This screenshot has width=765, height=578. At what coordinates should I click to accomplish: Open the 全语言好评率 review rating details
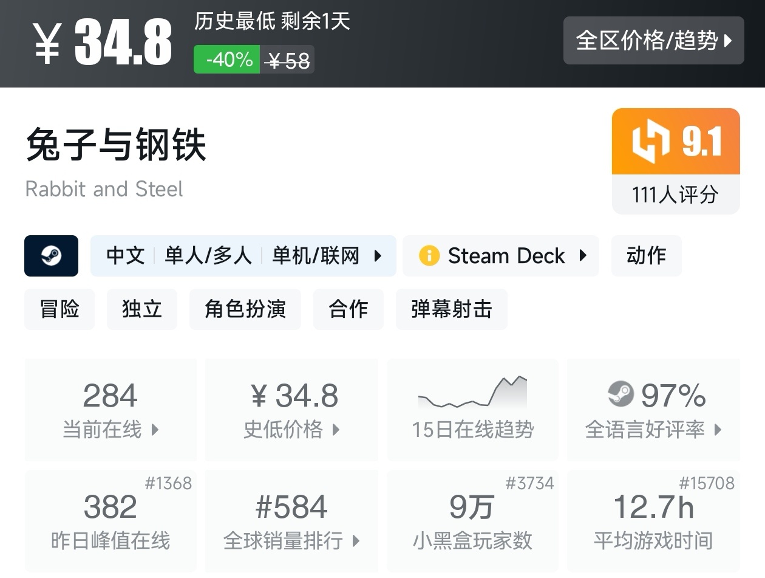click(718, 430)
